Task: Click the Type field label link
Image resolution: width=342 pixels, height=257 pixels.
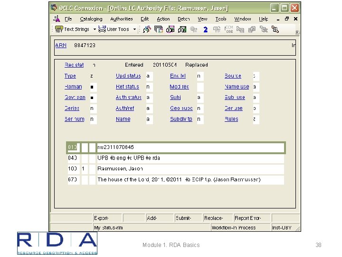Action: [70, 76]
